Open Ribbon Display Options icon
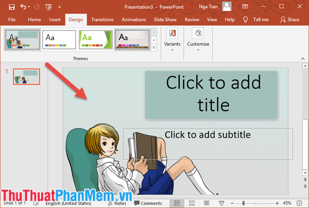The width and height of the screenshot is (309, 208). [245, 6]
